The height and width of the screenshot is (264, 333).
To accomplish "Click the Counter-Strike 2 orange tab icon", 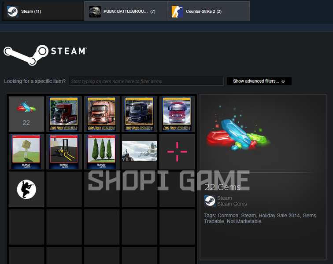I will tap(178, 11).
